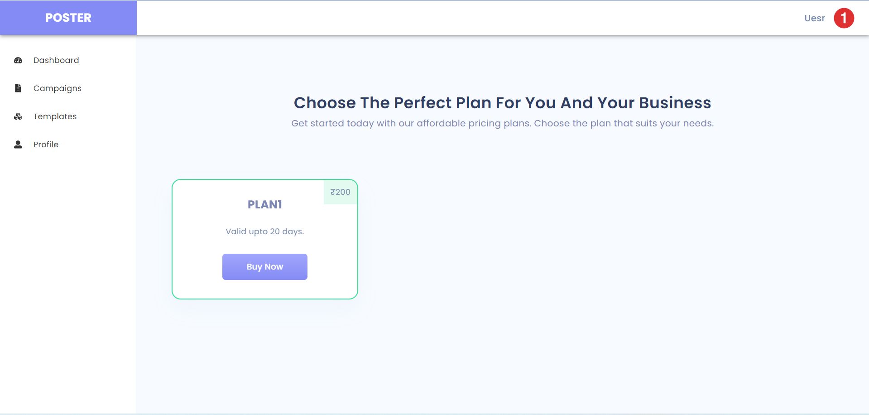Click the "Valid upto 20 days" text

click(x=265, y=232)
